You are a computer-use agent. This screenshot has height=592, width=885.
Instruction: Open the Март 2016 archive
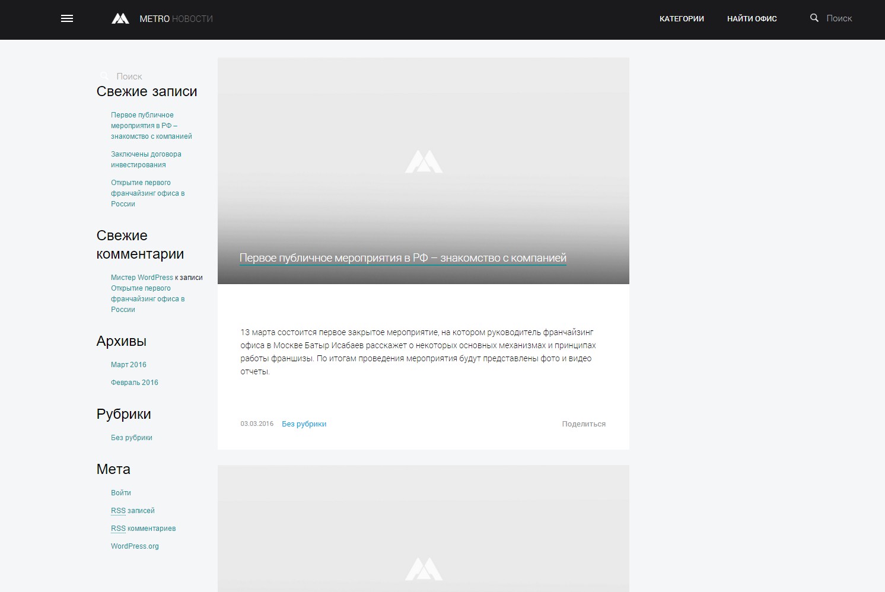(129, 365)
